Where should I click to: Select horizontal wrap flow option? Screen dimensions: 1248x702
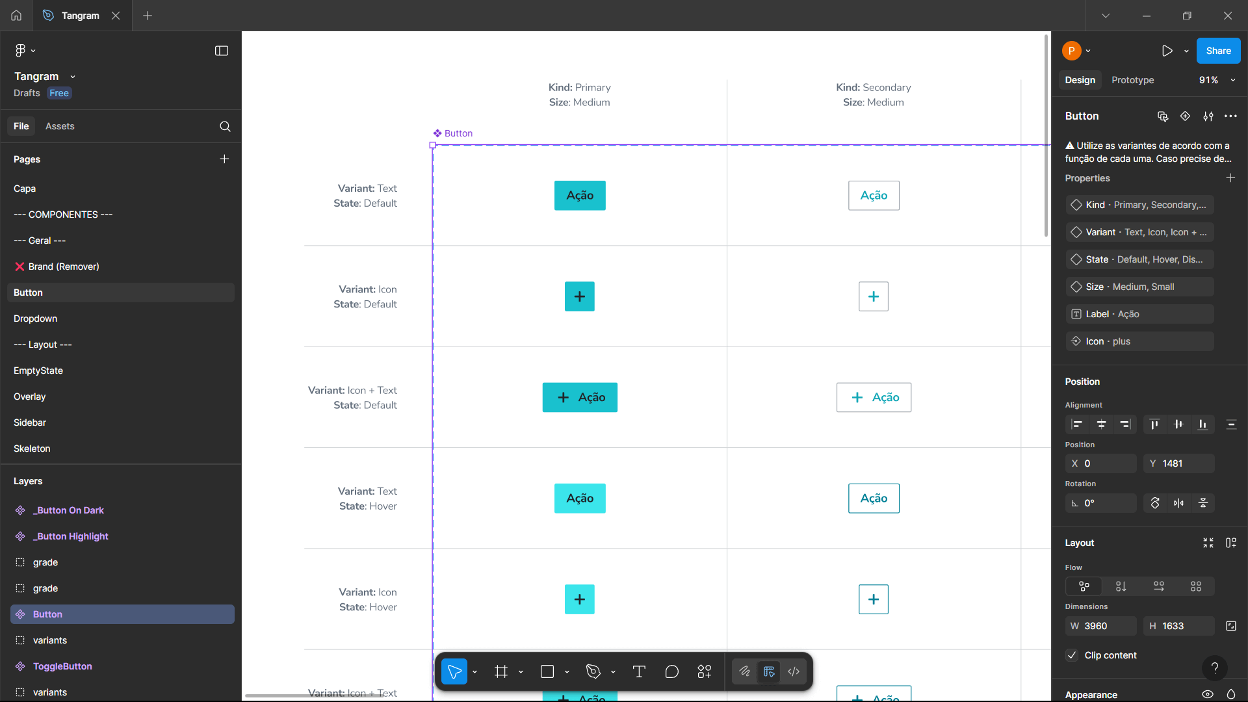[x=1158, y=586]
